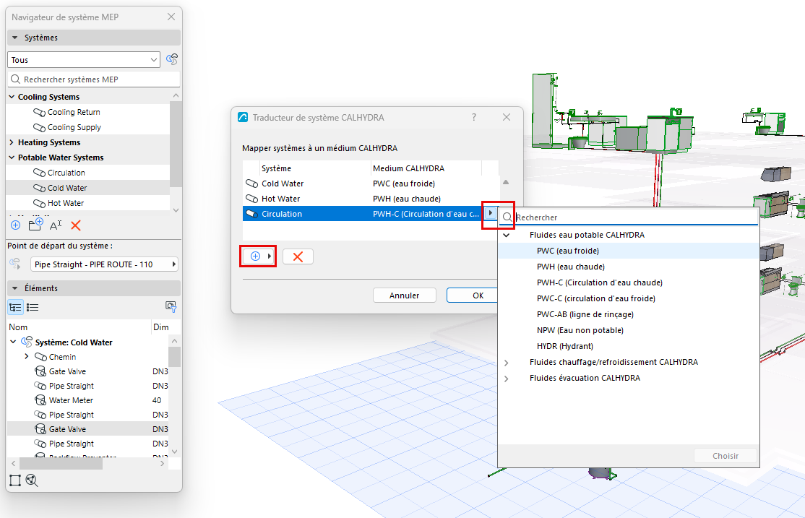Confirm the dialog with OK
The image size is (805, 518).
click(473, 295)
